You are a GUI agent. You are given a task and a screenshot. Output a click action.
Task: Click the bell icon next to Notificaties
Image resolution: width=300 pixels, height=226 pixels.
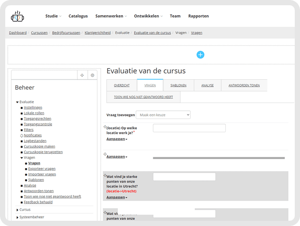(22, 136)
